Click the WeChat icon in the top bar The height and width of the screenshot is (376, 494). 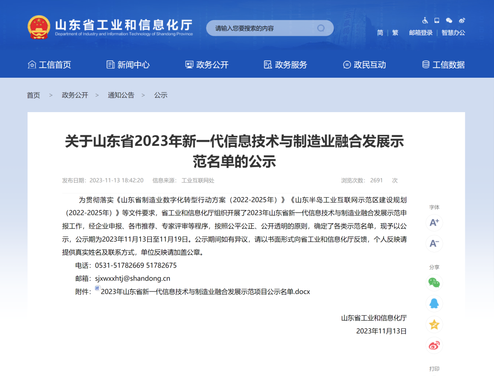449,20
